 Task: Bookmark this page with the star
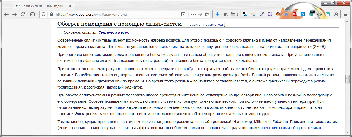(207, 14)
